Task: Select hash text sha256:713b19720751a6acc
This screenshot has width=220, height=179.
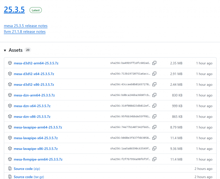Action: tap(130, 74)
